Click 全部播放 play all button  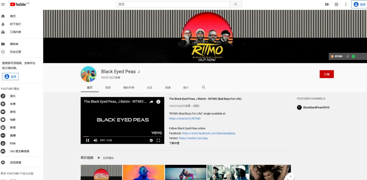[106, 158]
